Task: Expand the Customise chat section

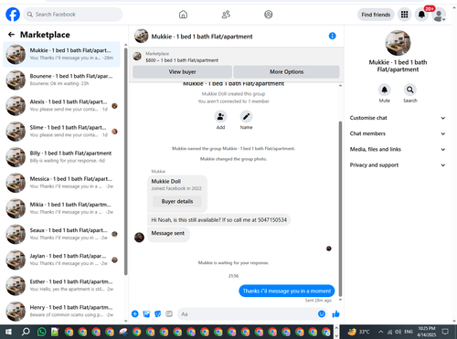Action: [398, 118]
